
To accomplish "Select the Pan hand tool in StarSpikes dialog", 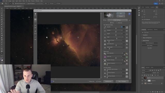I will click(35, 14).
